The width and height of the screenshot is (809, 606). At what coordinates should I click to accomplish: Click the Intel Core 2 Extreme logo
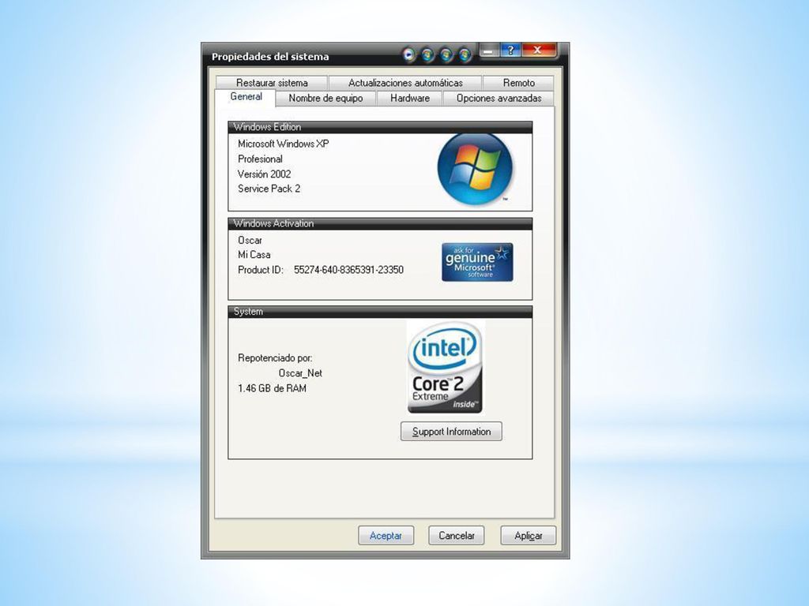click(446, 367)
